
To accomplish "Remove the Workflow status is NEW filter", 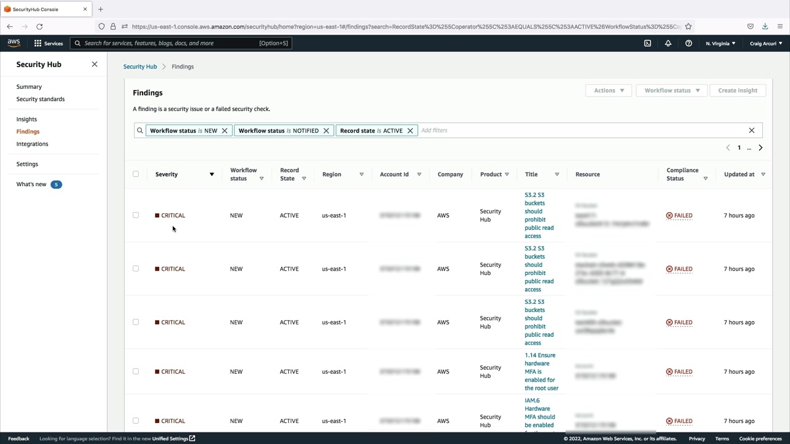I will click(225, 131).
